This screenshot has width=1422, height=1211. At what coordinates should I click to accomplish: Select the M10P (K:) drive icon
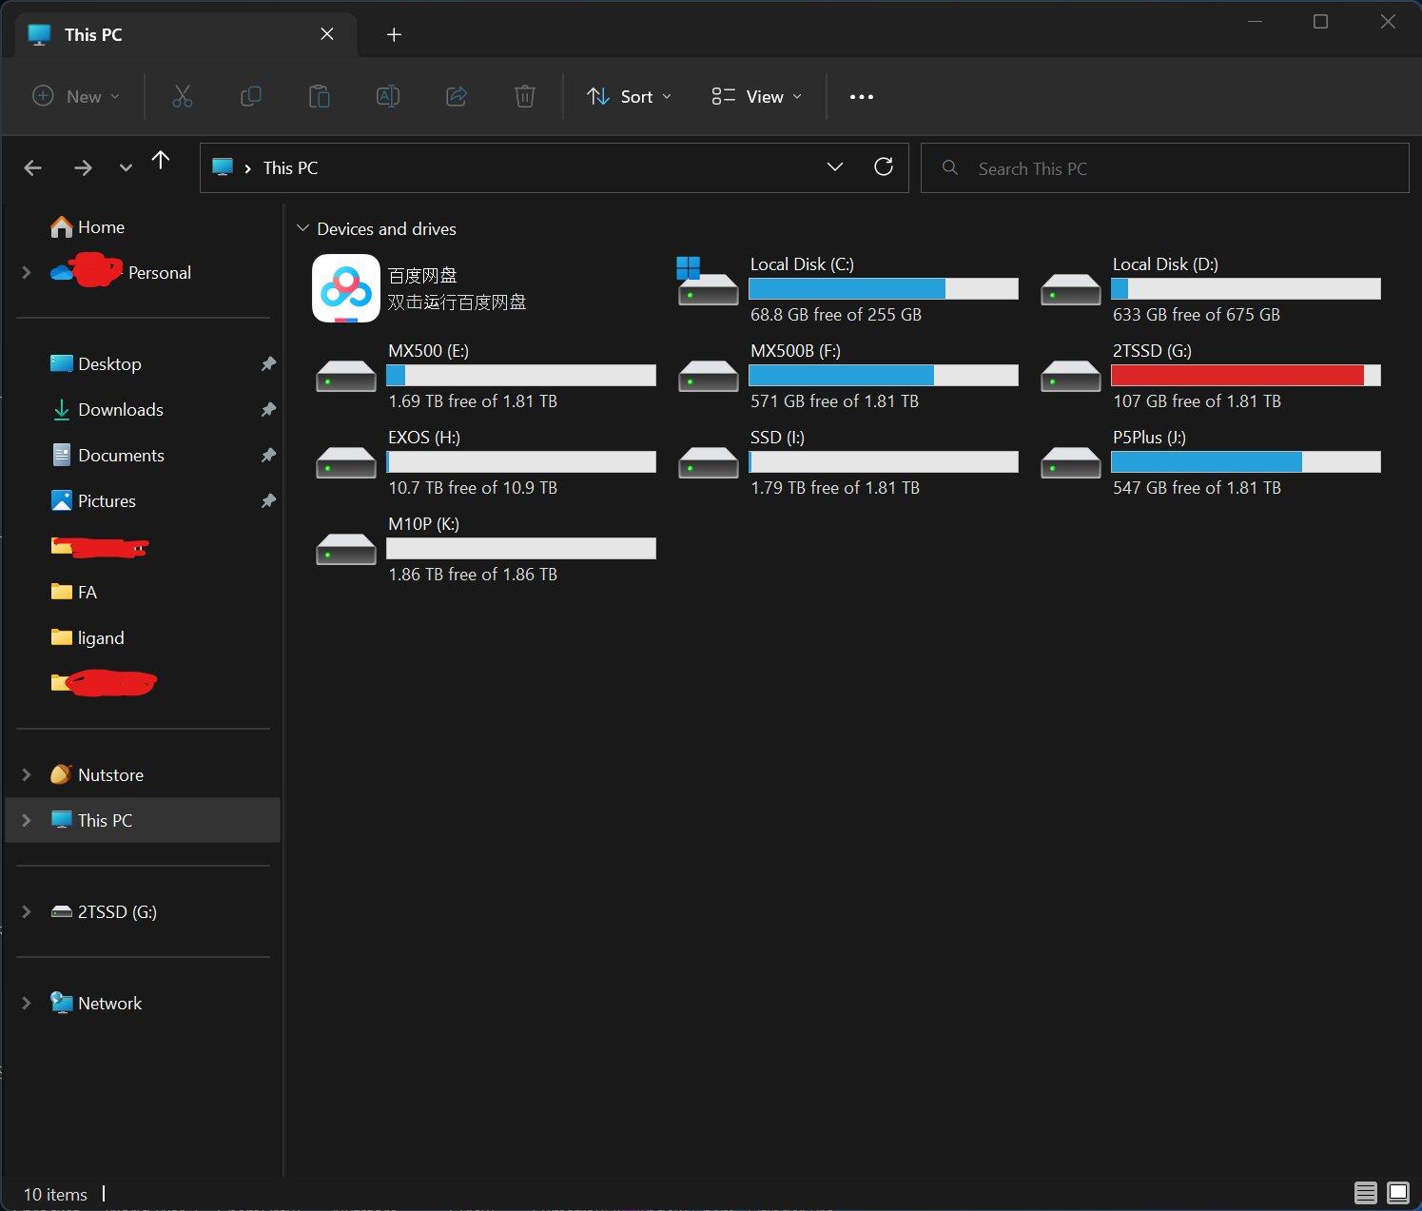coord(345,549)
